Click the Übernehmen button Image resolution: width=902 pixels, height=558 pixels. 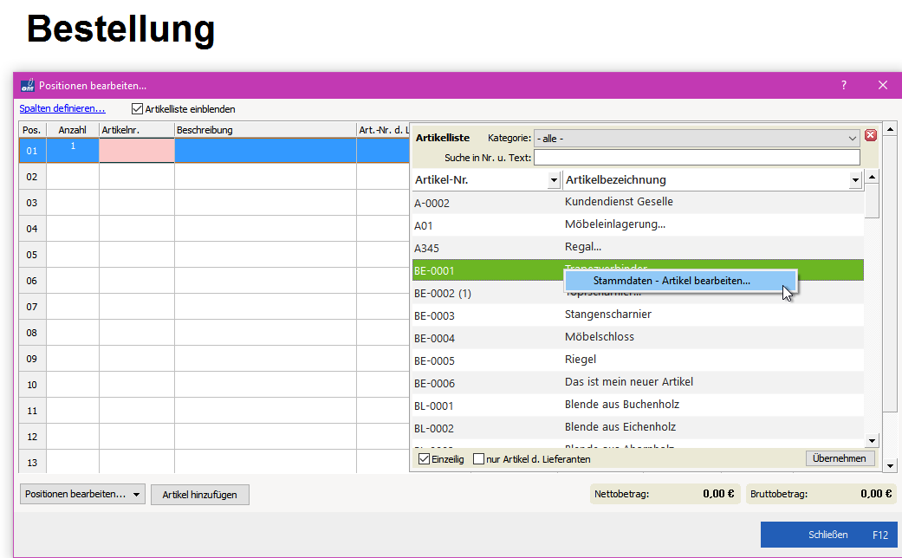(840, 458)
